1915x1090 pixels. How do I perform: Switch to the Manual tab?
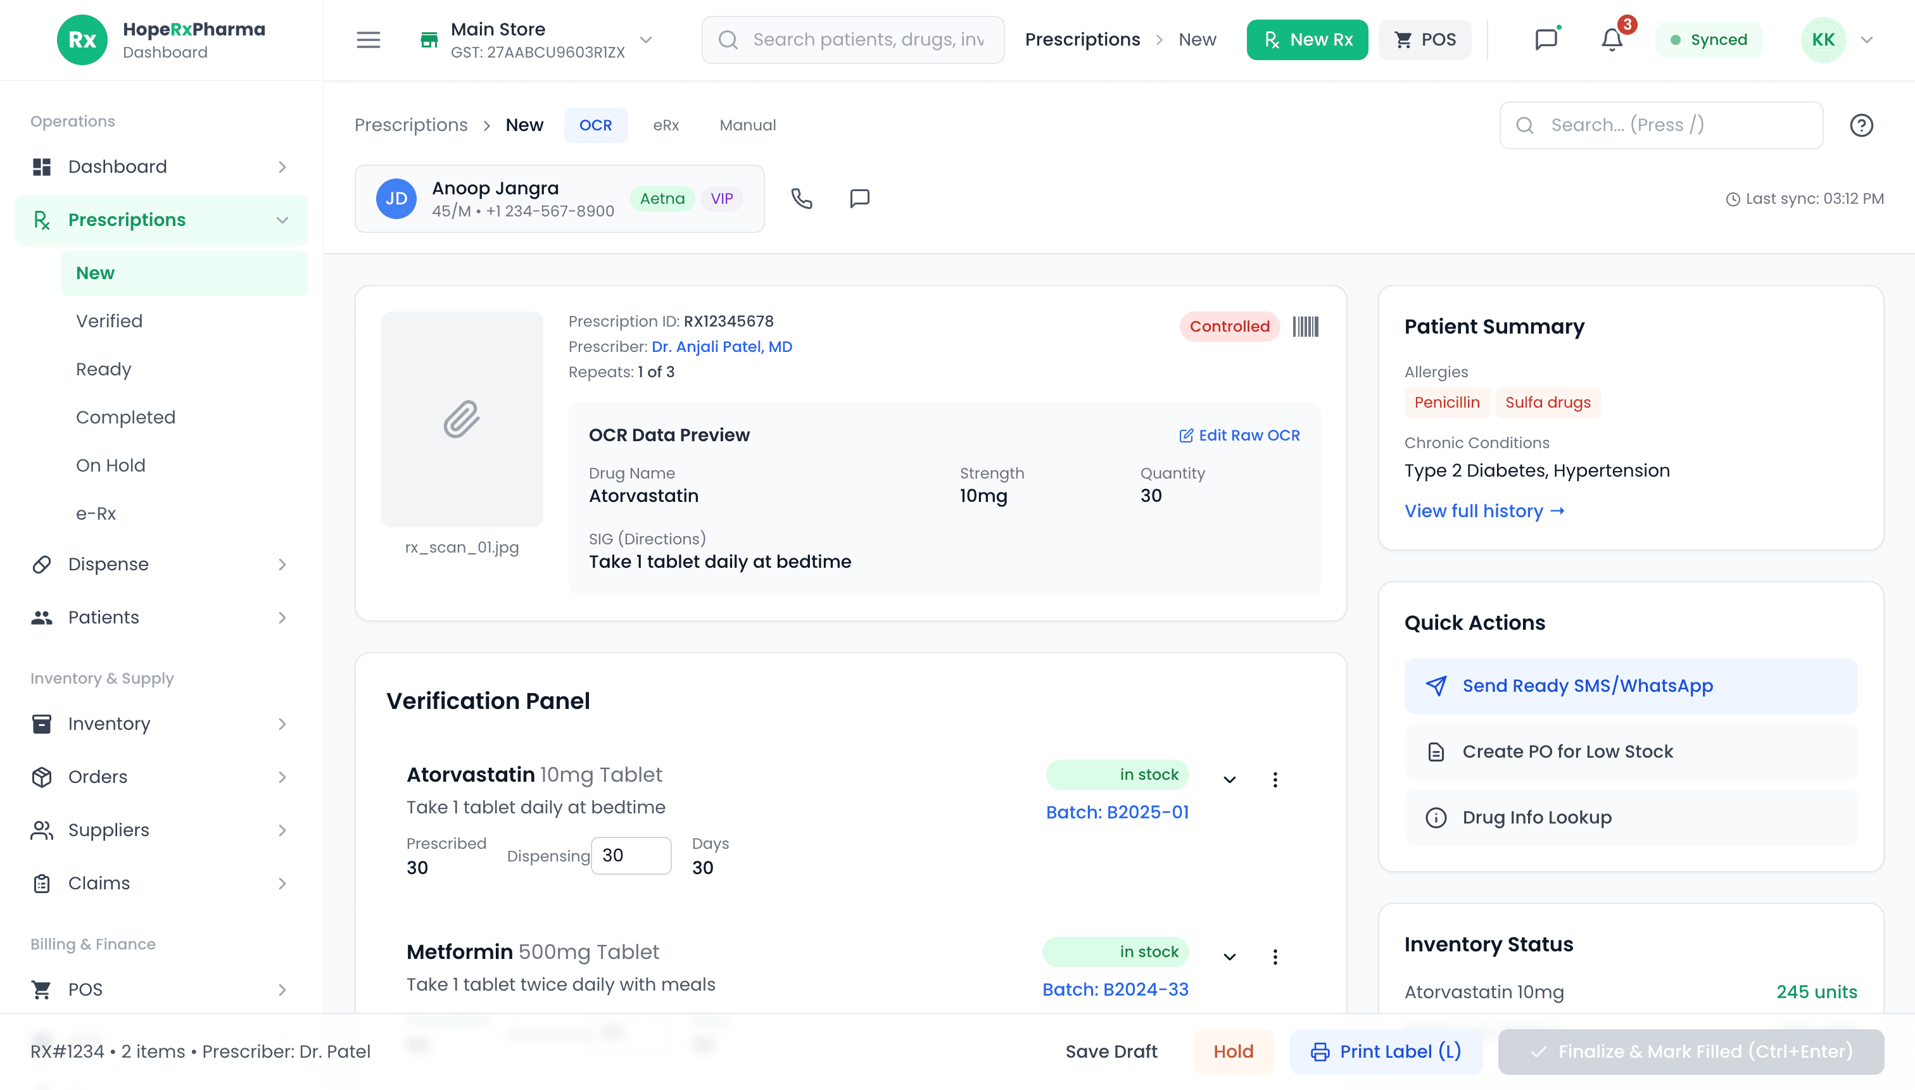coord(747,125)
